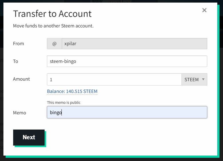This screenshot has width=223, height=161.
Task: Focus the To field containing steem-bingo
Action: click(x=127, y=61)
